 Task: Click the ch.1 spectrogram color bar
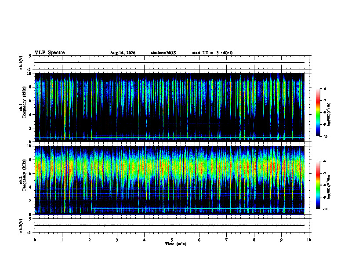[318, 113]
